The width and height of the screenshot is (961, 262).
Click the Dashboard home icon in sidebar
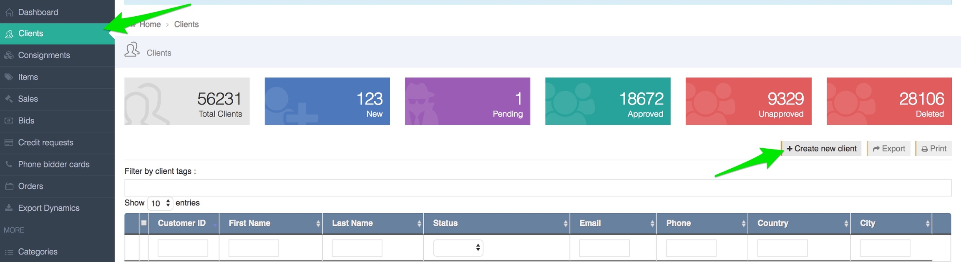click(x=9, y=12)
